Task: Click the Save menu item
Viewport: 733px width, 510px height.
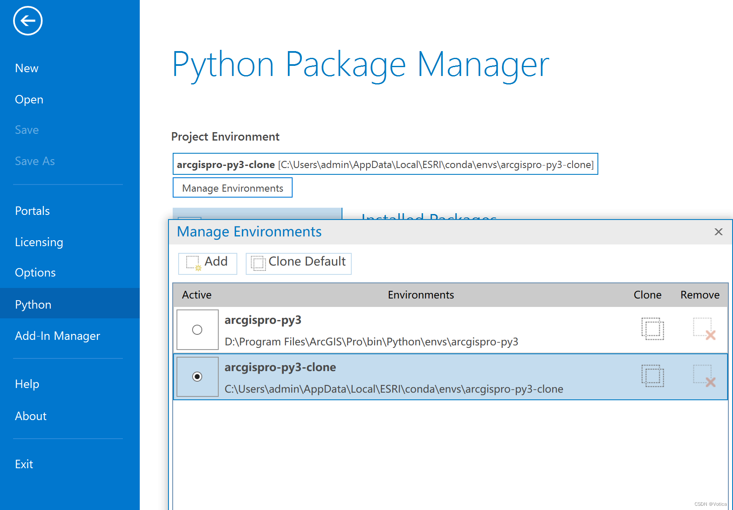Action: (x=27, y=130)
